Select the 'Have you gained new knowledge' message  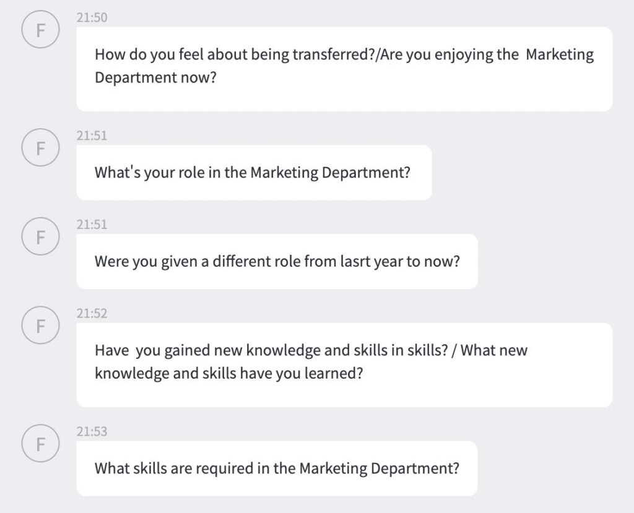pyautogui.click(x=344, y=365)
